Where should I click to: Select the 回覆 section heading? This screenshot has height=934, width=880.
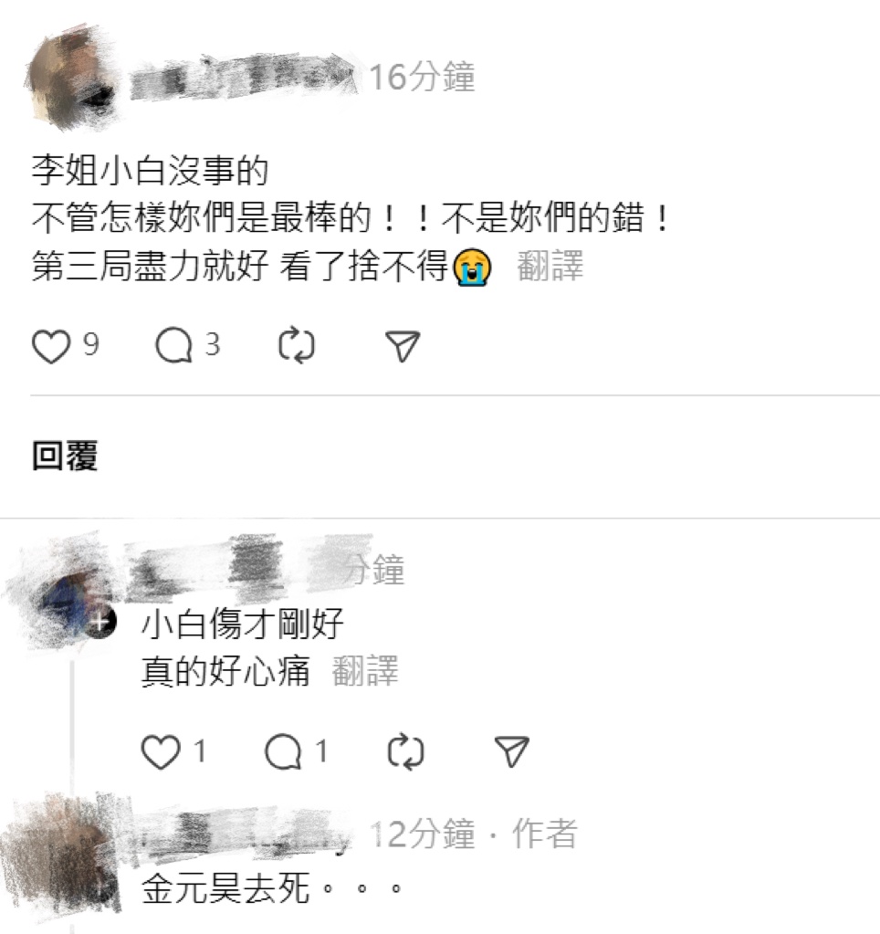64,457
